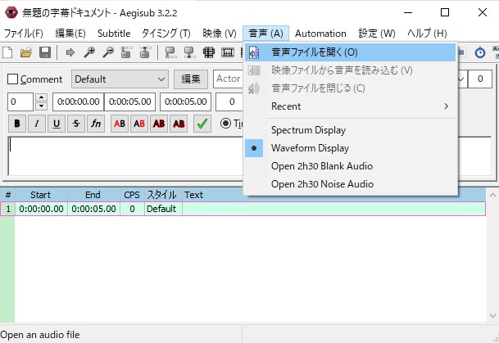Toggle bold formatting button

(x=17, y=124)
